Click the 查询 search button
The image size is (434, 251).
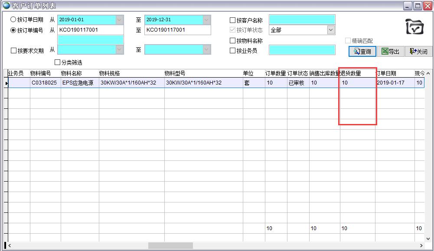[362, 52]
